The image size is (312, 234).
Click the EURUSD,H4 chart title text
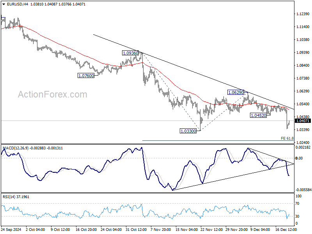pyautogui.click(x=18, y=4)
